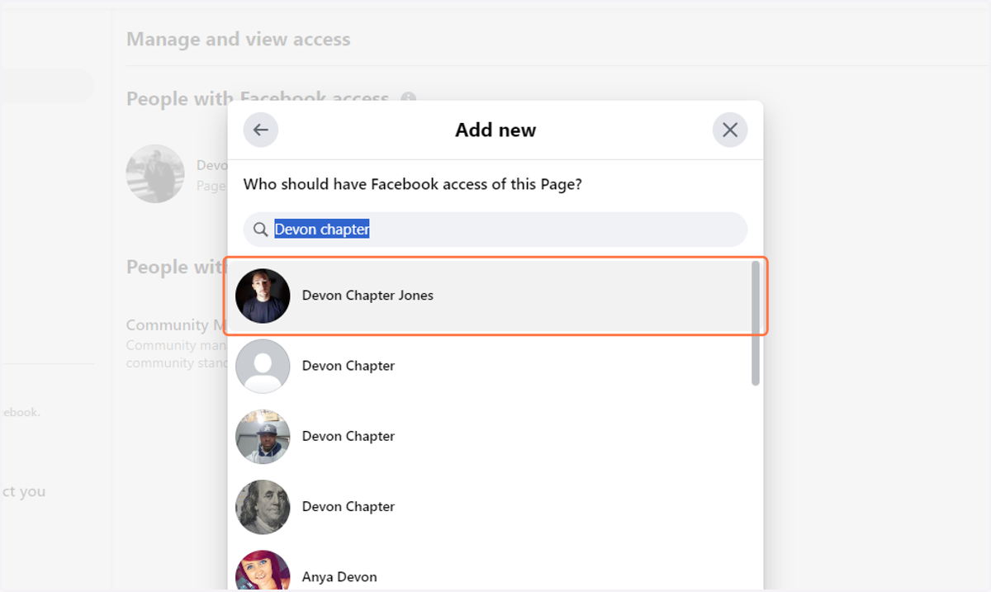The image size is (991, 592).
Task: Click the results list scrollbar
Action: 756,323
